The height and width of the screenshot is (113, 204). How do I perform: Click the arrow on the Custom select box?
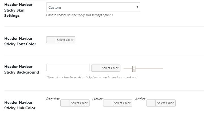[137, 7]
